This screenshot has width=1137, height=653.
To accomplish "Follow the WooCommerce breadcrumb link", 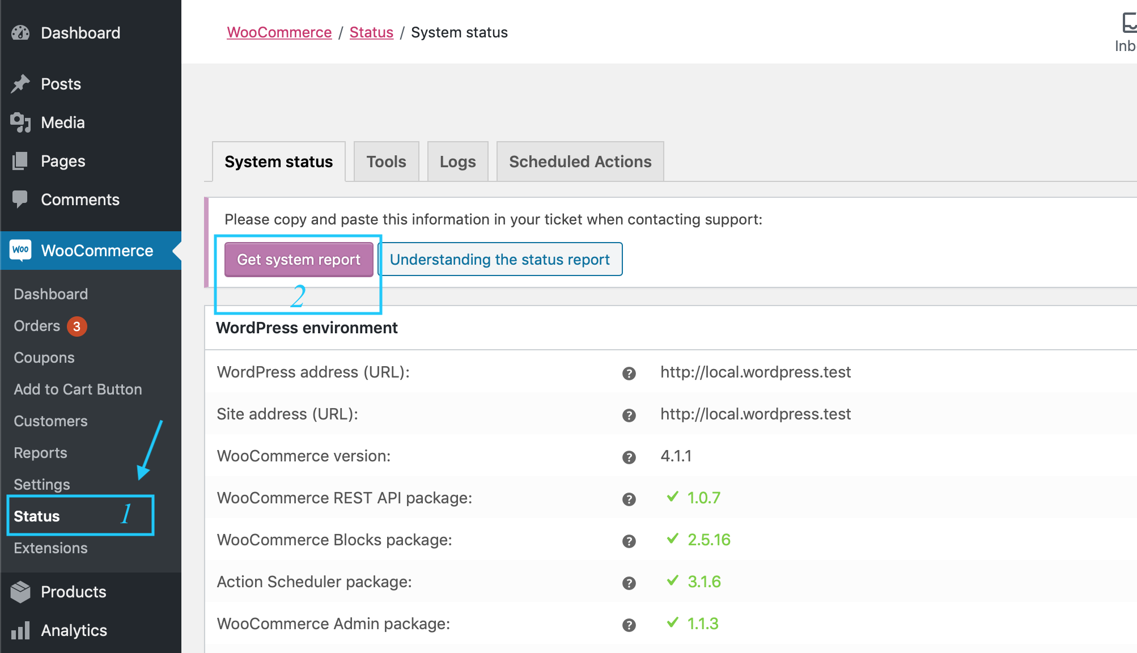I will coord(279,32).
